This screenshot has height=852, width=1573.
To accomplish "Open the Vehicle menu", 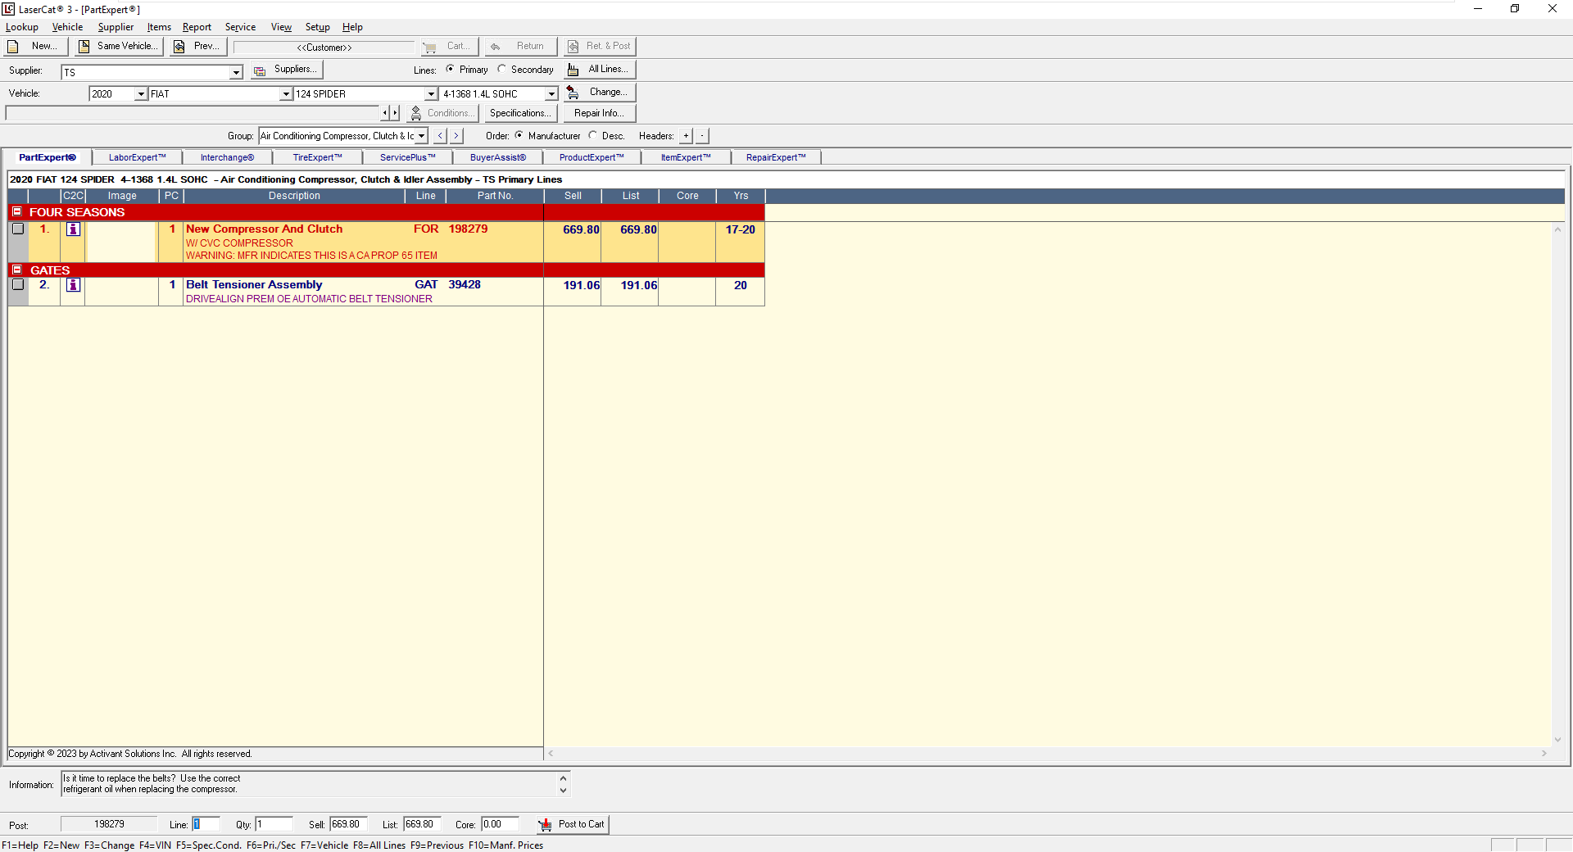I will 67,27.
